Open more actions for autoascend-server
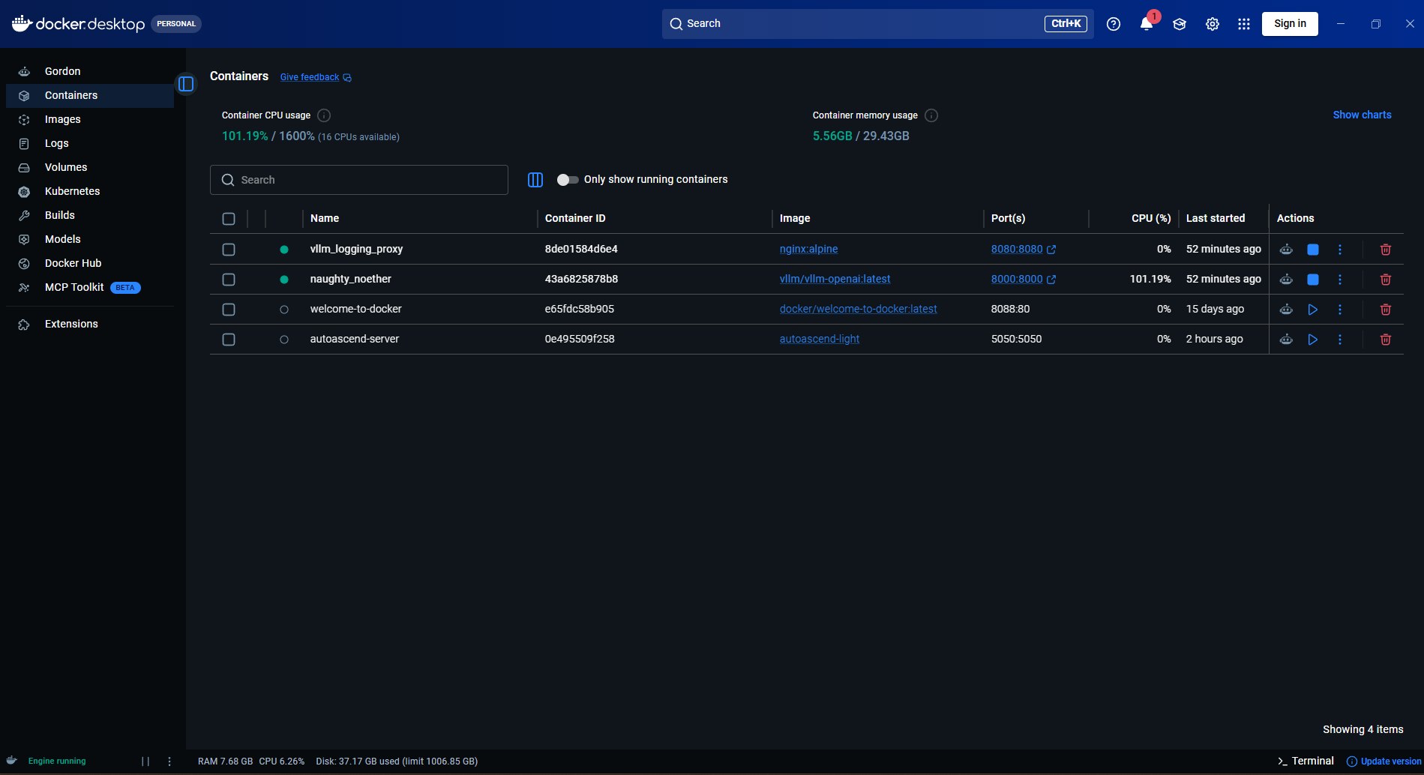The image size is (1424, 775). 1340,340
